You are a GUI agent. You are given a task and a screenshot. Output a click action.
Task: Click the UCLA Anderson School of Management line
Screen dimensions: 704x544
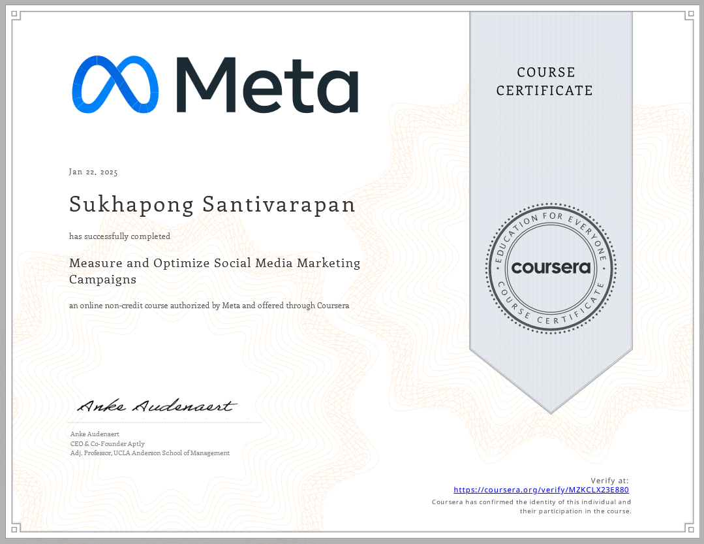click(149, 453)
